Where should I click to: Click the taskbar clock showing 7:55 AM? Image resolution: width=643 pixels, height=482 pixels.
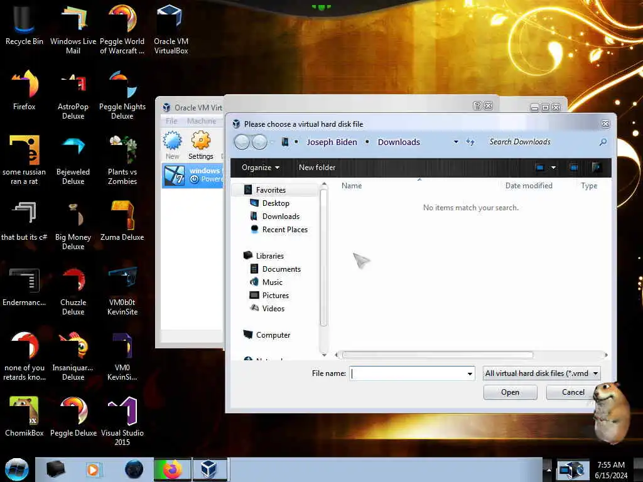point(611,470)
